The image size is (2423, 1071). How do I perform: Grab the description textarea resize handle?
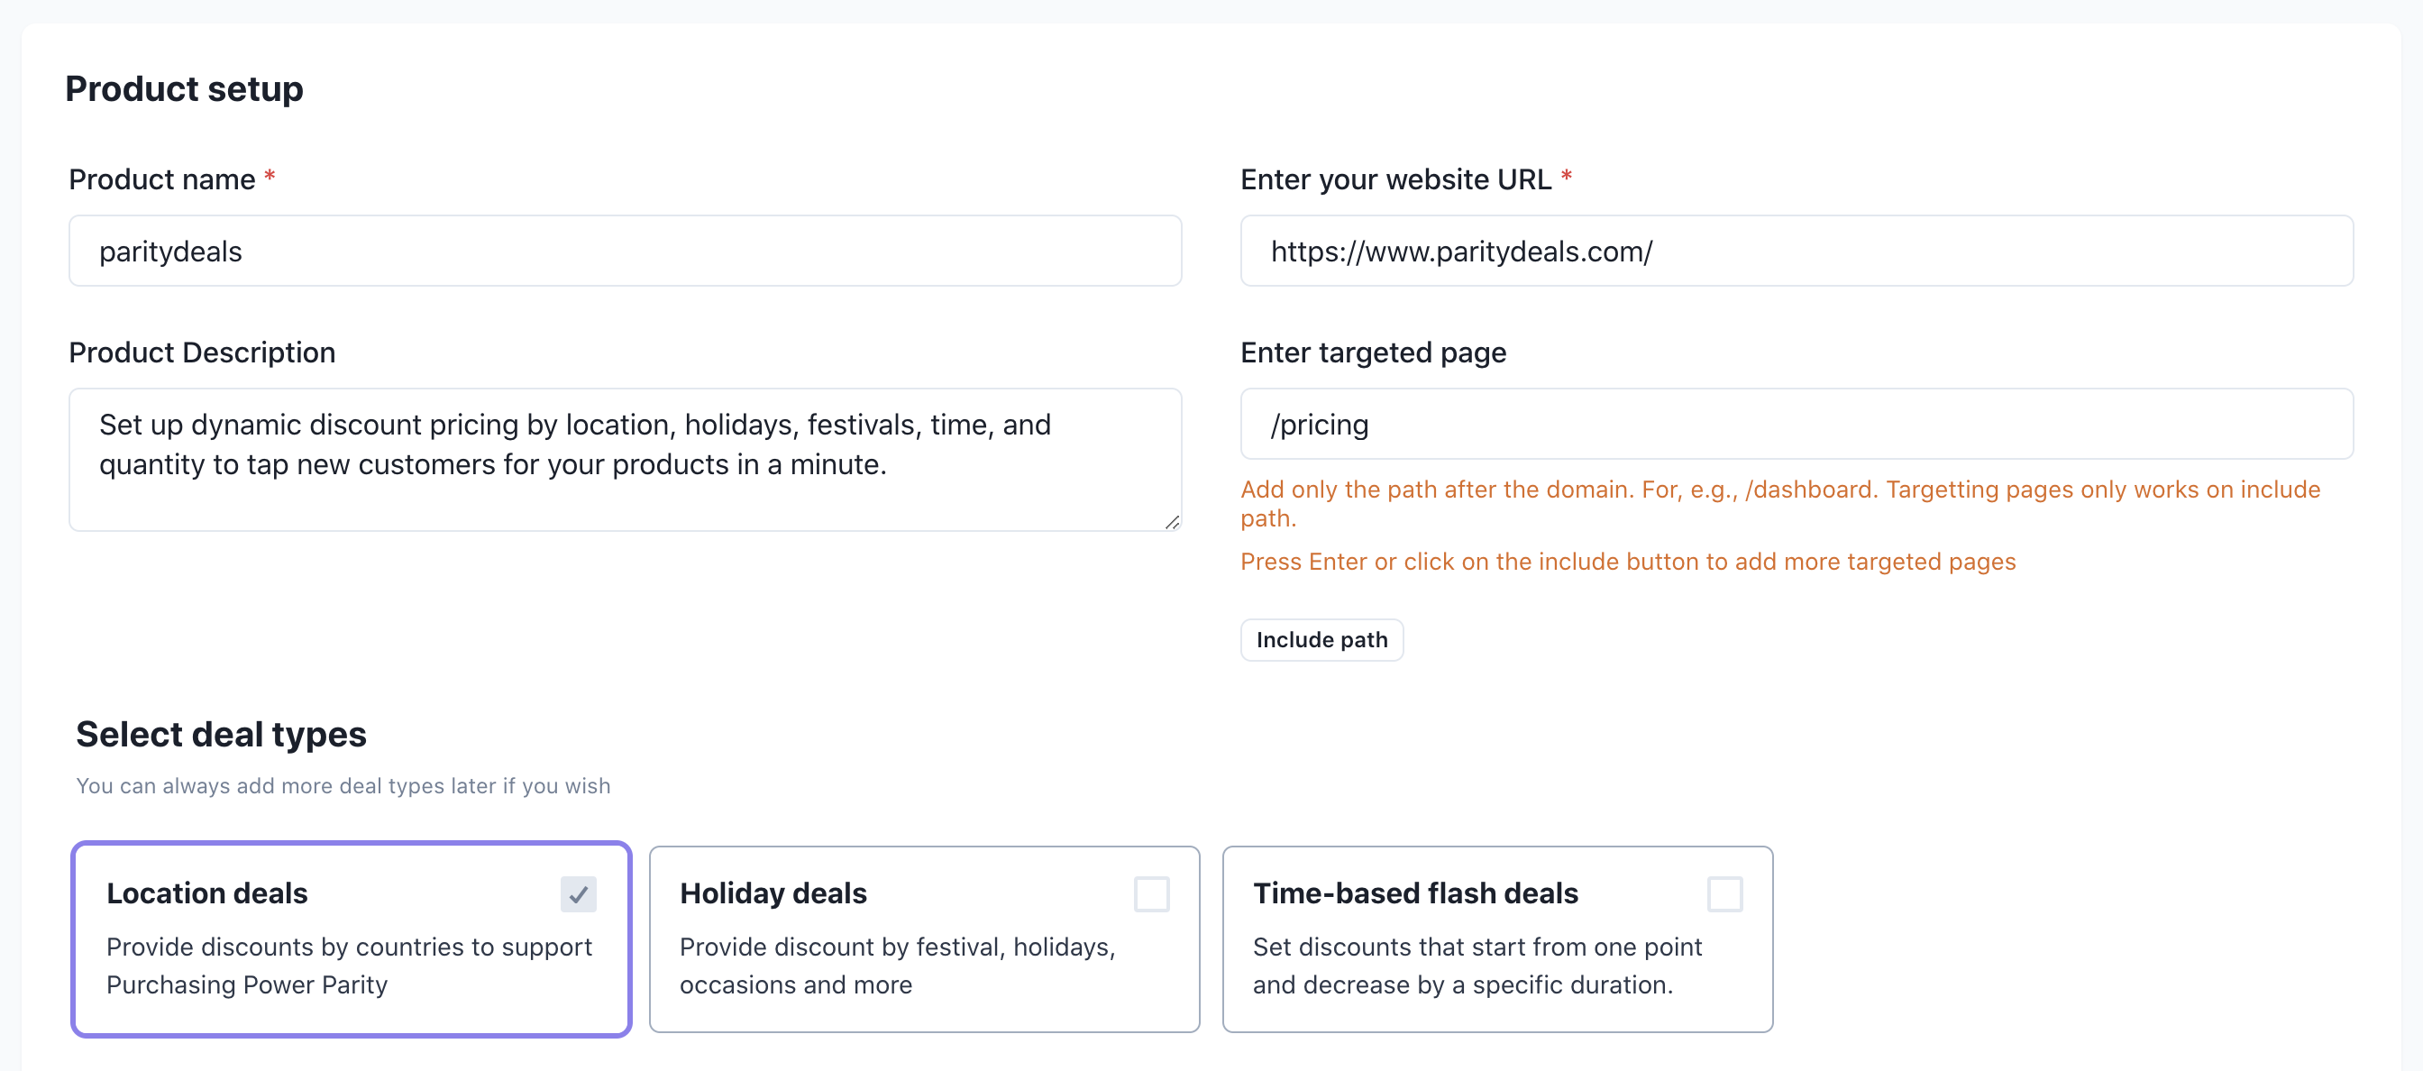(1171, 522)
